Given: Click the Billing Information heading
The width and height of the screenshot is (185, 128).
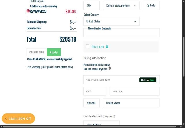Looking at the screenshot, I should pyautogui.click(x=95, y=58).
